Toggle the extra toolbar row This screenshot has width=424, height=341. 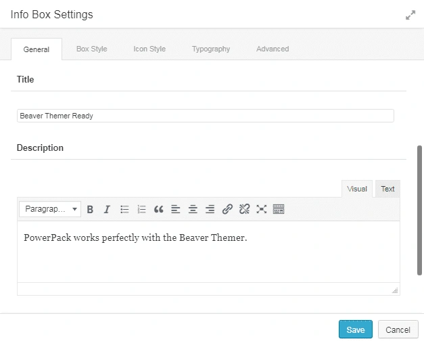pyautogui.click(x=279, y=210)
